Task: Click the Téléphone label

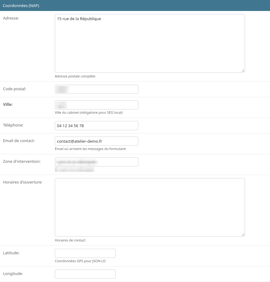Action: [13, 125]
